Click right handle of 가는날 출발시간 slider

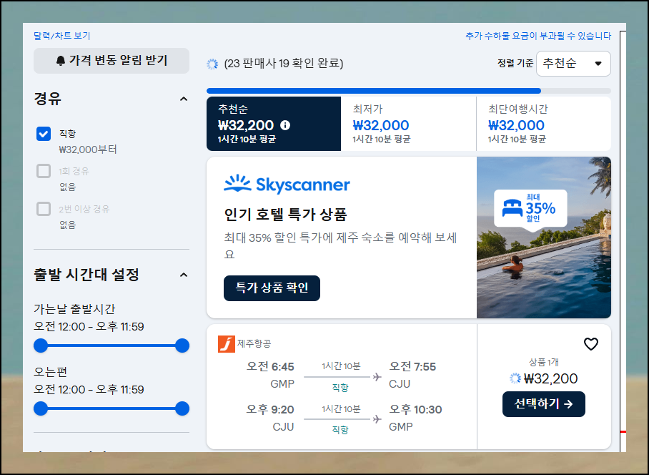182,346
